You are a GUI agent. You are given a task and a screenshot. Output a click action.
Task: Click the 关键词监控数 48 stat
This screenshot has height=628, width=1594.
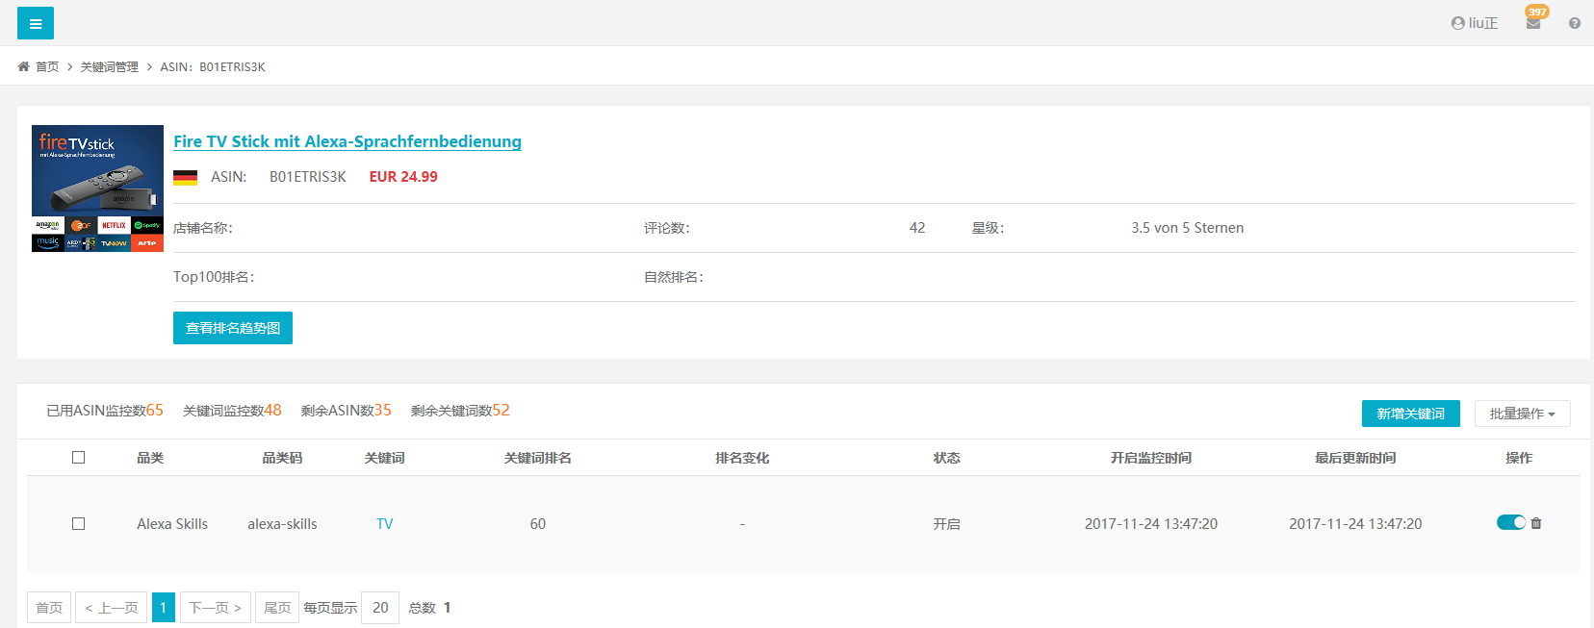point(232,411)
